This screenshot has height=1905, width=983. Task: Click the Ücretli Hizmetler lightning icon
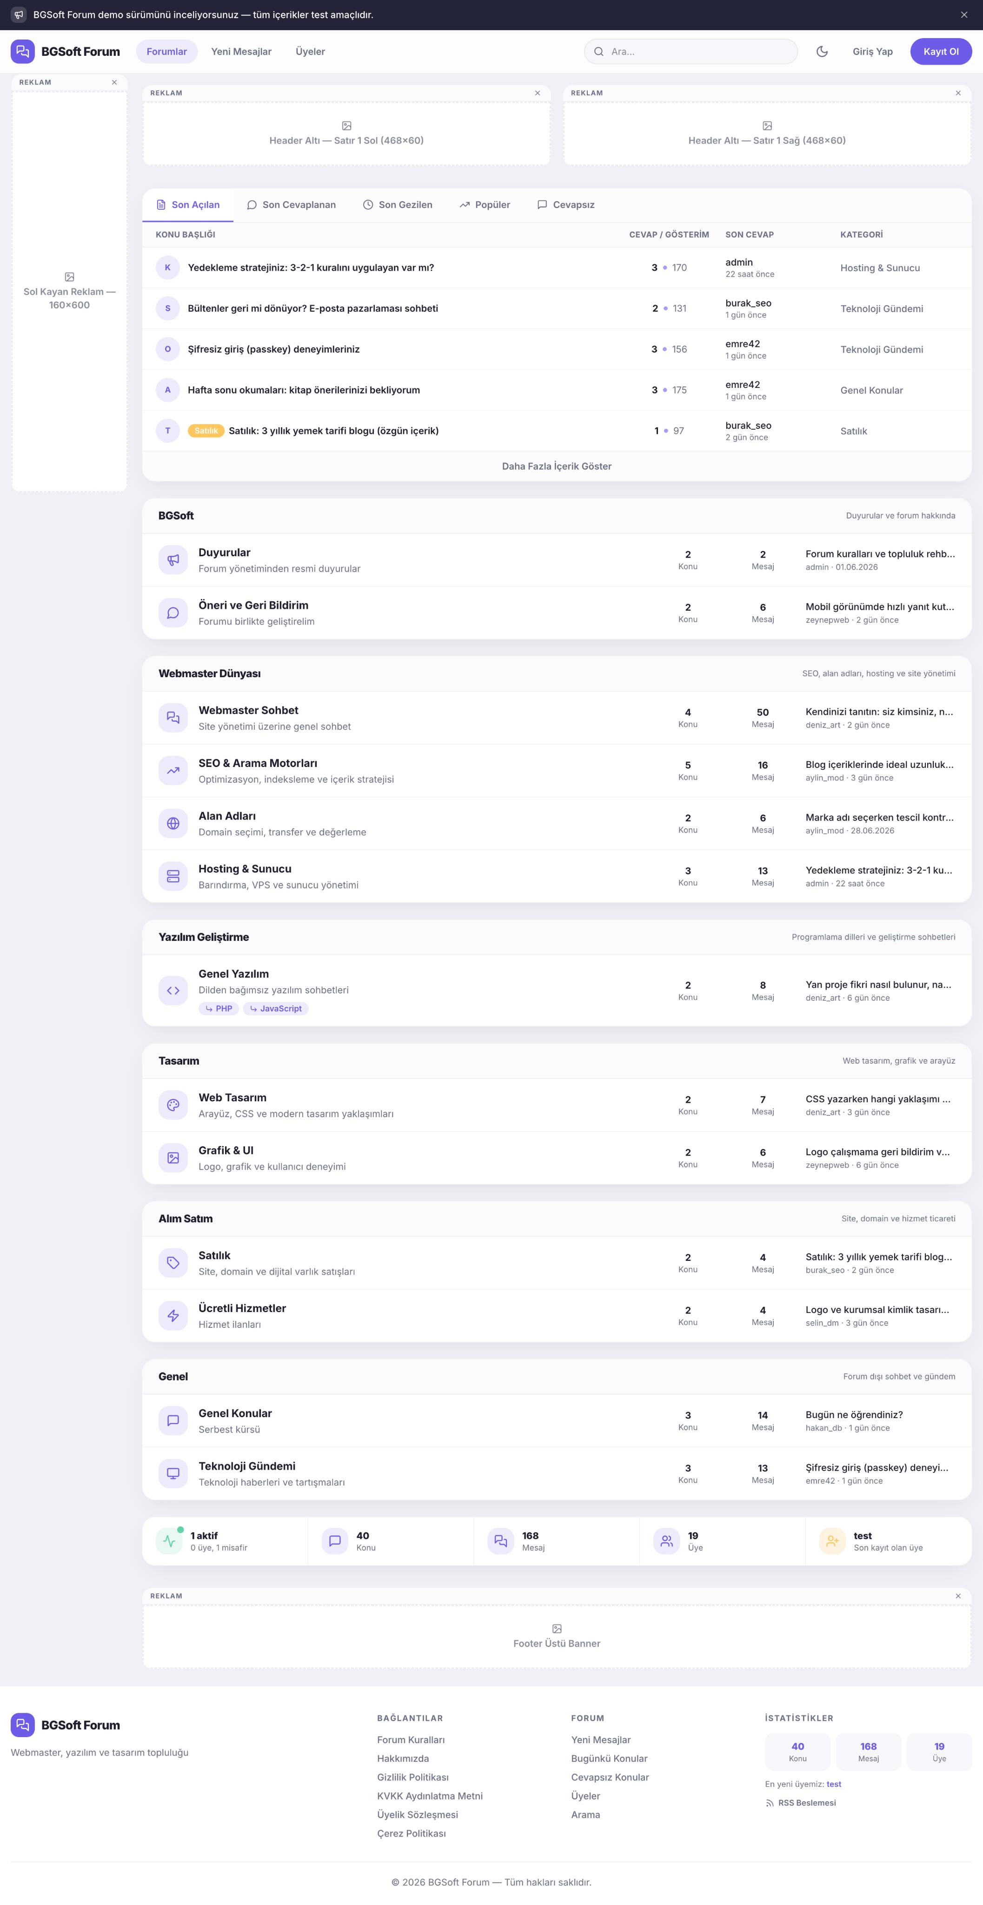coord(173,1316)
